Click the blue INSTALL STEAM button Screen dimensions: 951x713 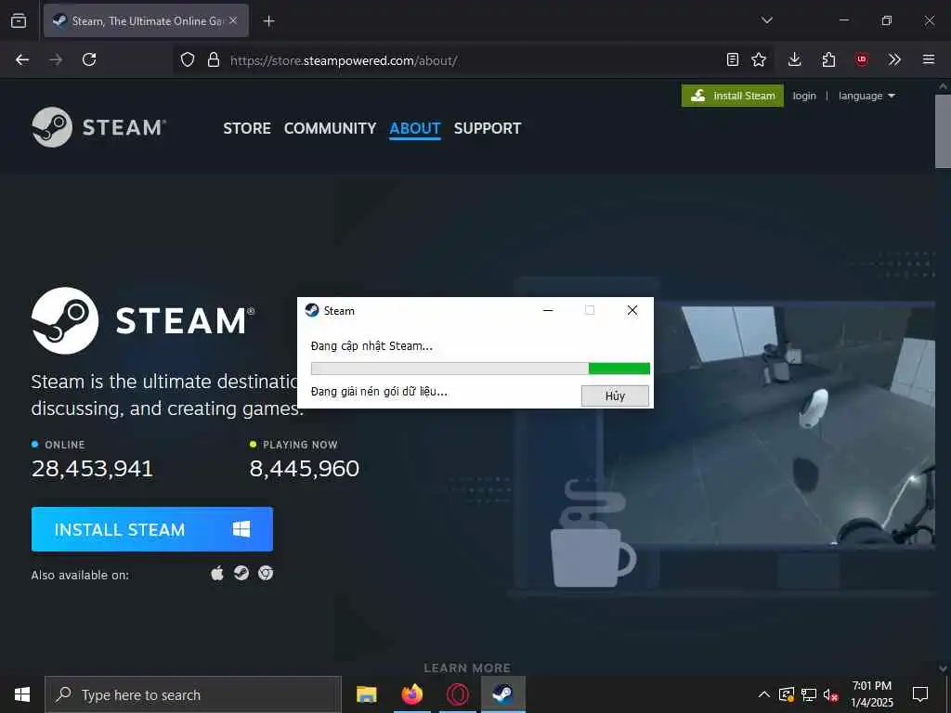click(x=152, y=529)
